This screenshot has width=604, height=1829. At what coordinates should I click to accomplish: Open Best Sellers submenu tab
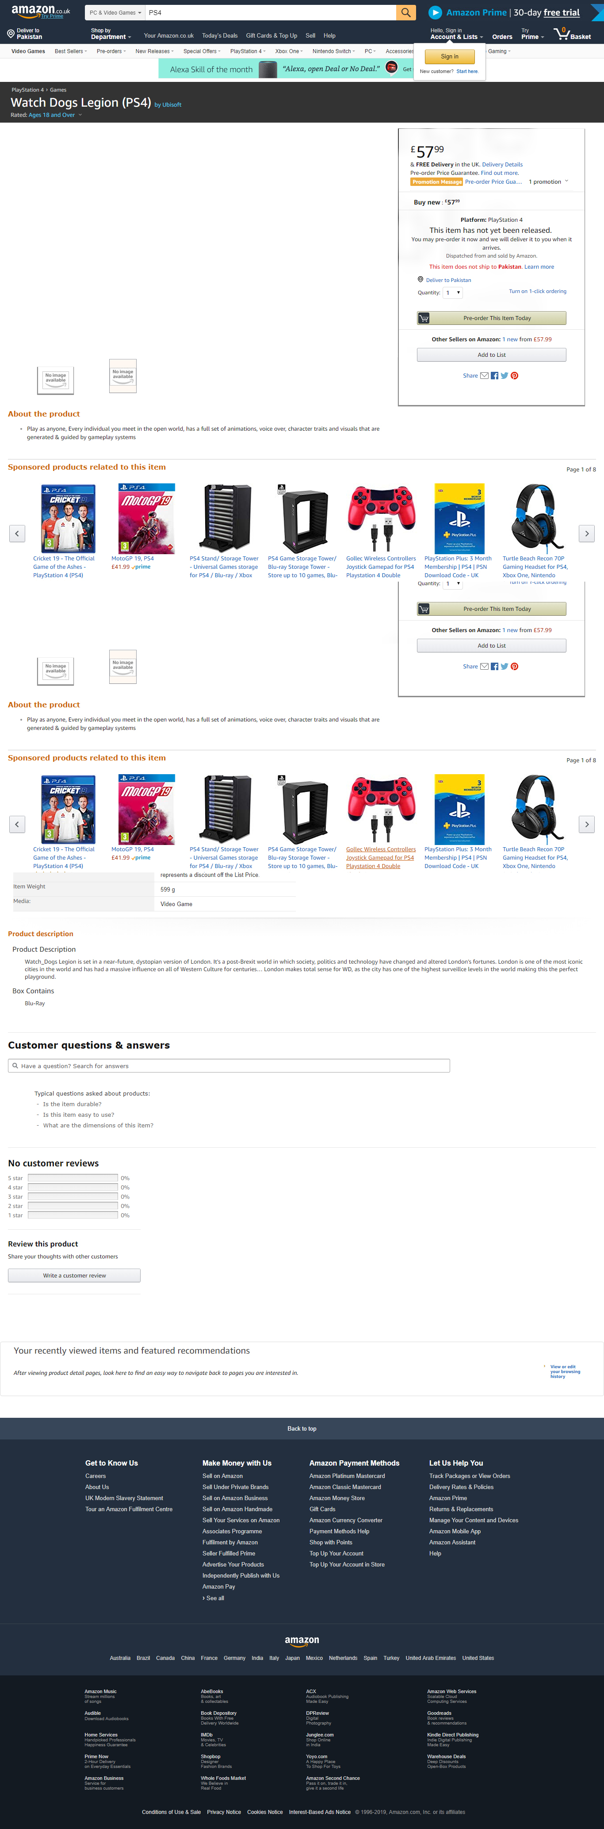(70, 51)
